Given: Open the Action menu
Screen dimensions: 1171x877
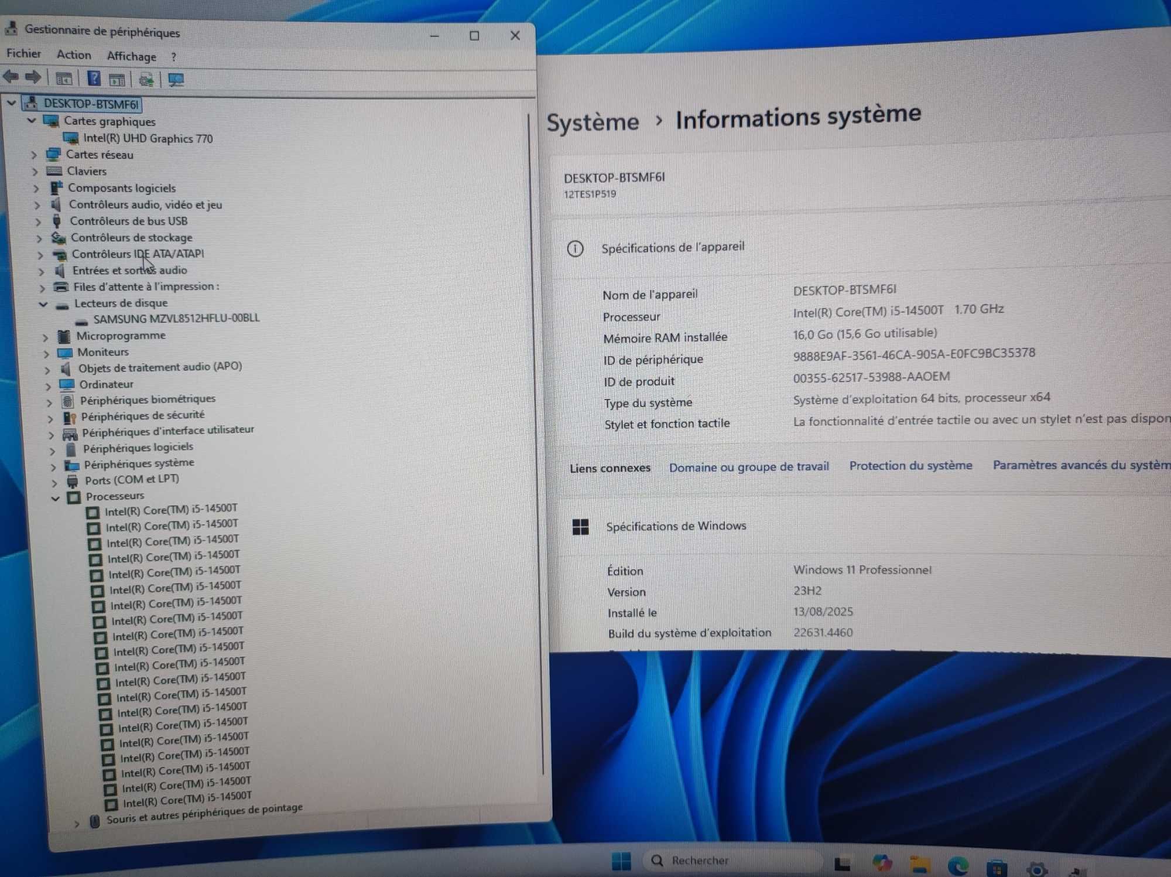Looking at the screenshot, I should (74, 54).
